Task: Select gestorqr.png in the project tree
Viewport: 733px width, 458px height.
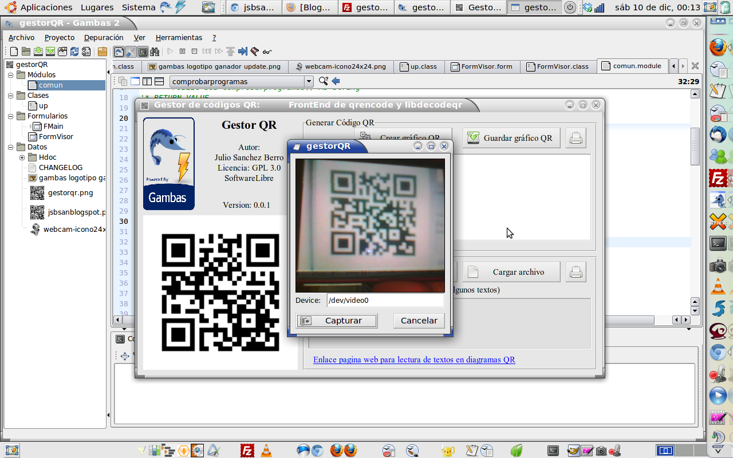Action: 70,193
